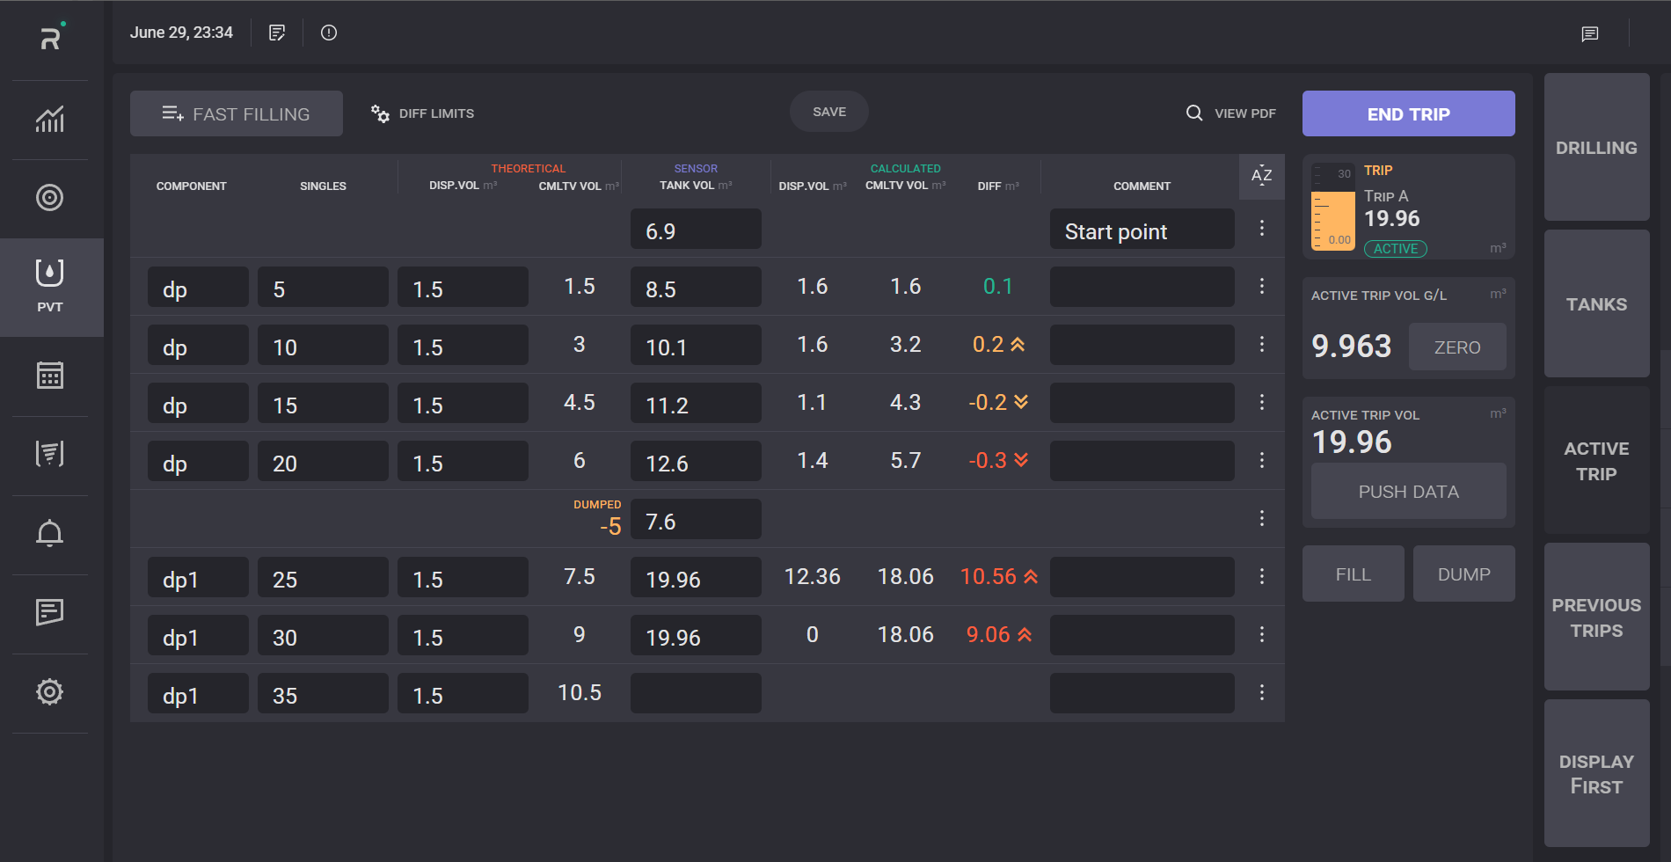This screenshot has height=862, width=1671.
Task: Open the calendar sidebar icon
Action: (x=50, y=376)
